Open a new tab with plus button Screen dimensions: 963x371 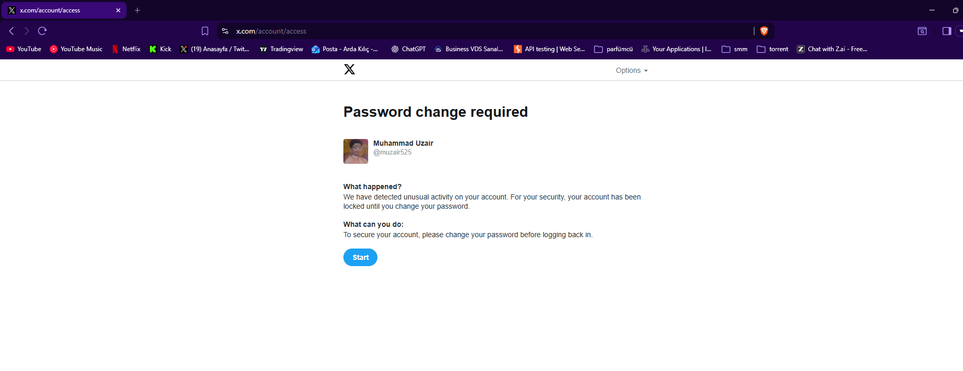(137, 10)
